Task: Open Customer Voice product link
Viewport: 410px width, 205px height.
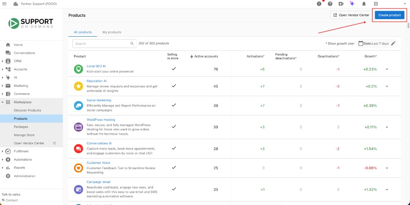Action: click(x=98, y=163)
